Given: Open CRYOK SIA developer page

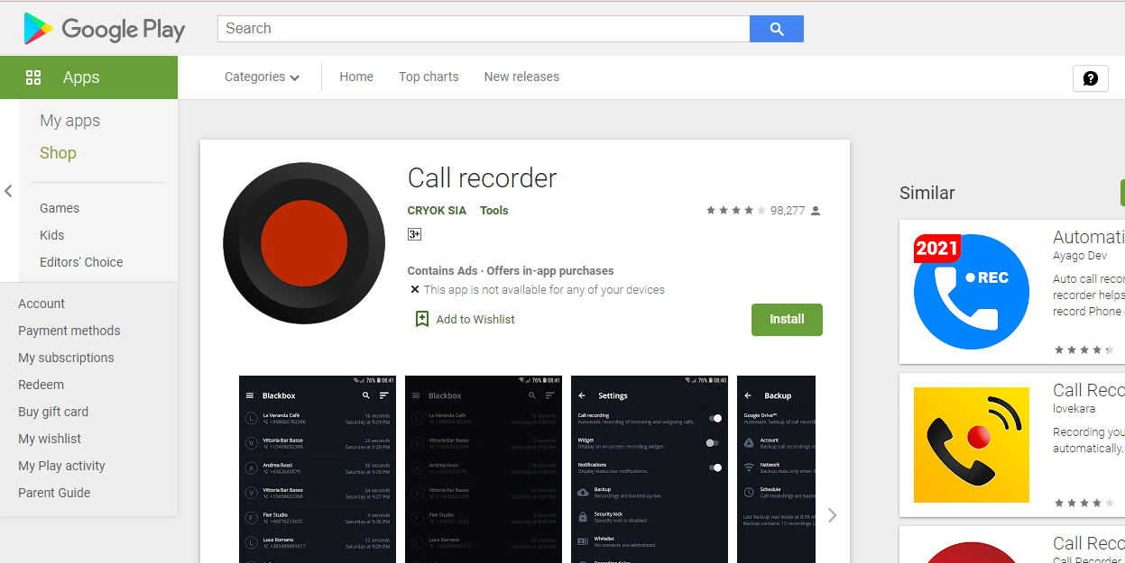Looking at the screenshot, I should pyautogui.click(x=437, y=211).
